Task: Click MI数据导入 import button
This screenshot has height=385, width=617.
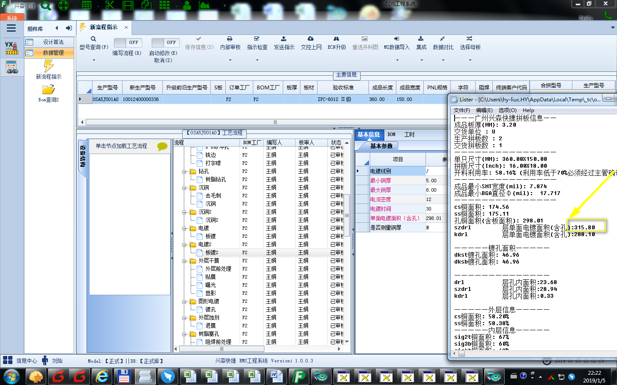Action: point(397,43)
